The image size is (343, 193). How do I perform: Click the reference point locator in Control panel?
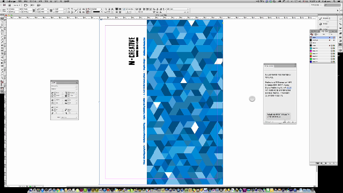(4, 10)
